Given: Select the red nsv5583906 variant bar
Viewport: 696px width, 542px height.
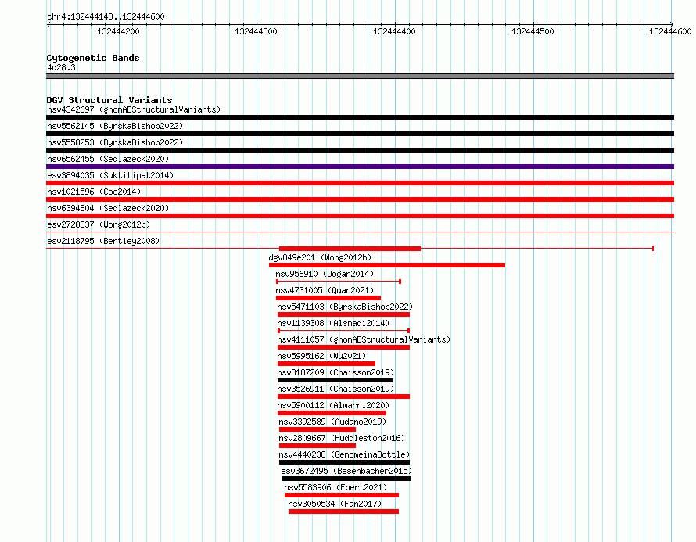Looking at the screenshot, I should click(x=342, y=495).
